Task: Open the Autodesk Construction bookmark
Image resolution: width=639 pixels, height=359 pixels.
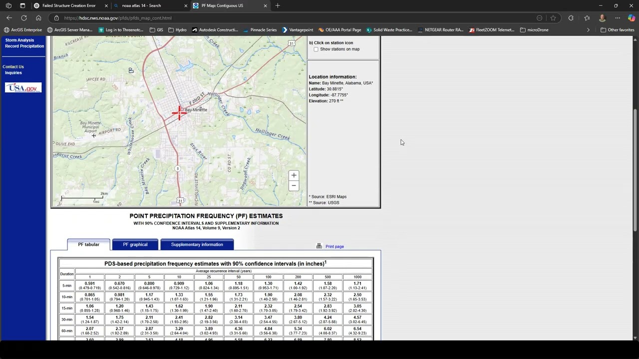Action: click(215, 30)
